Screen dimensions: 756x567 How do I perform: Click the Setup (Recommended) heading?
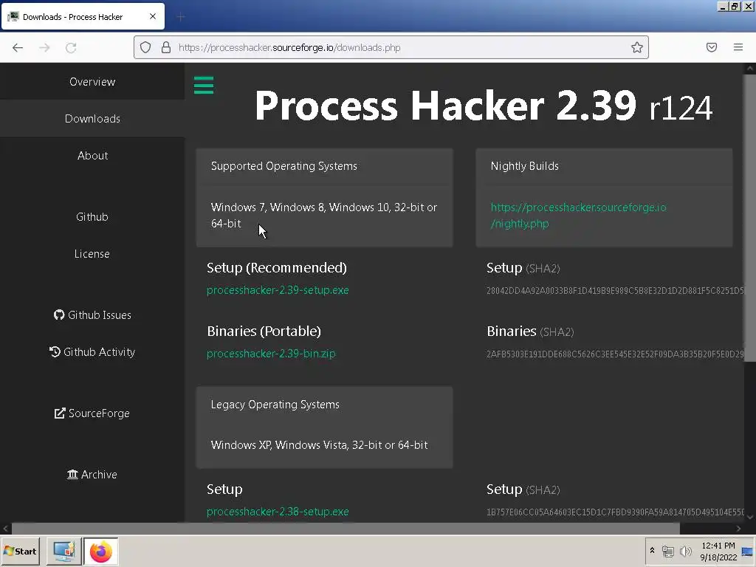[x=277, y=267]
